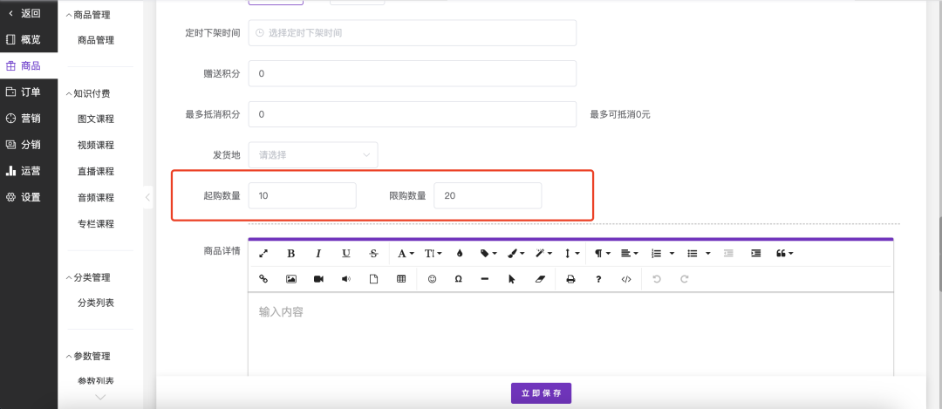Click the 起购数量 input field
Image resolution: width=942 pixels, height=409 pixels.
[302, 196]
